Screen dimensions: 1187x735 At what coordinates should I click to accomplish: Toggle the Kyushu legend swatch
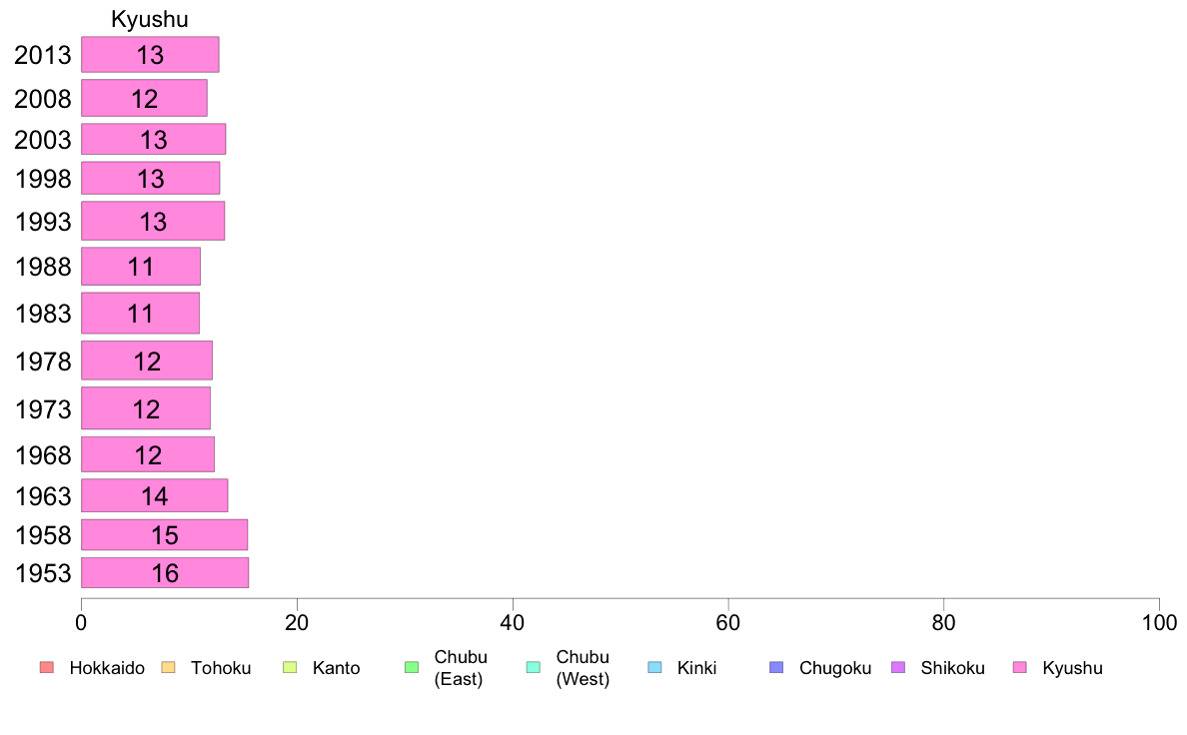1020,668
